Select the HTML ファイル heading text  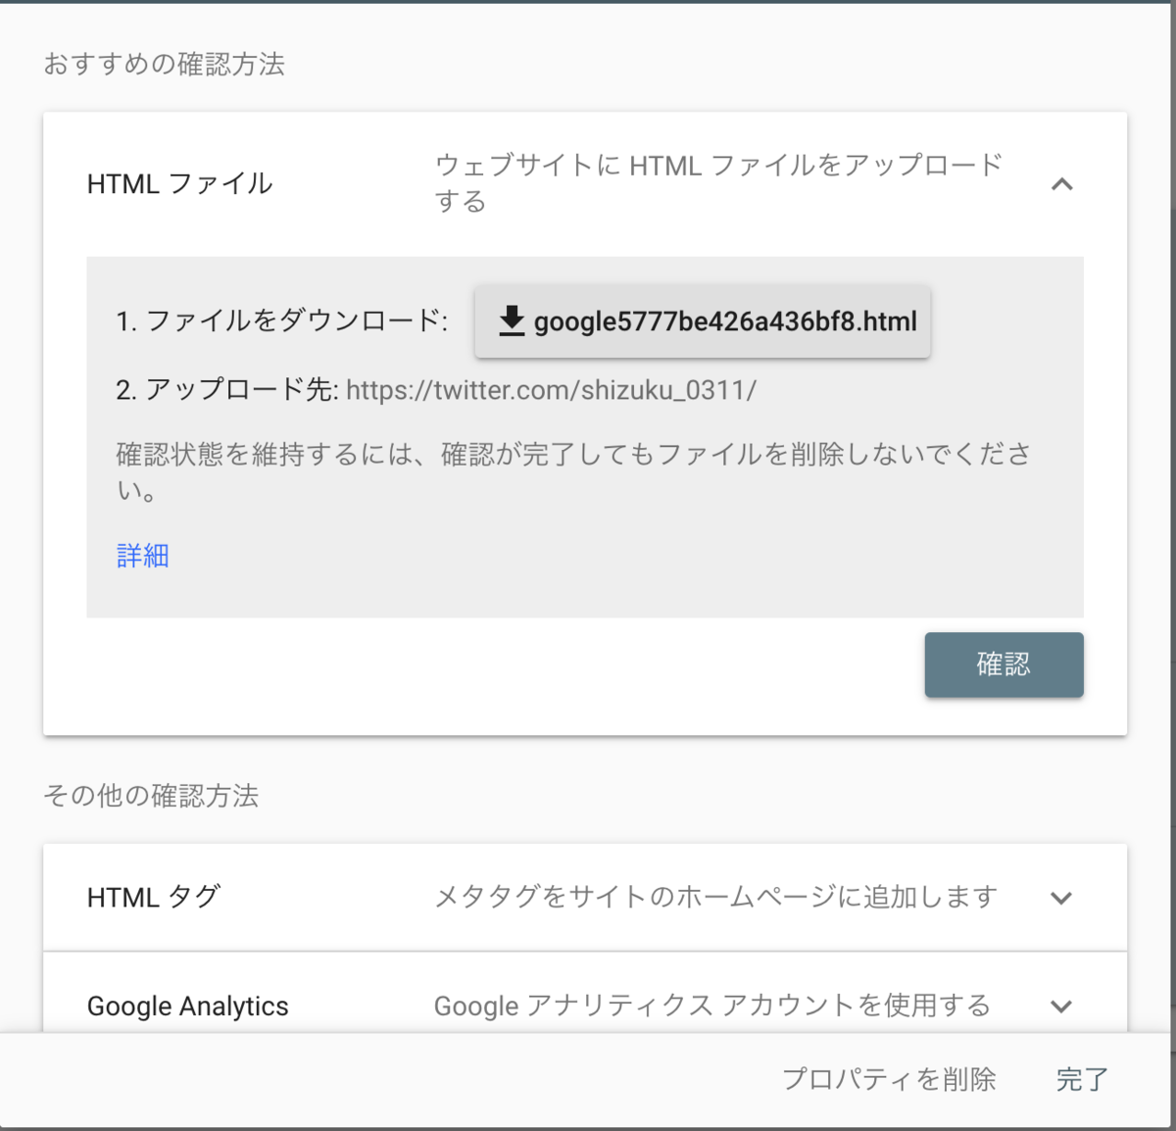pos(180,183)
